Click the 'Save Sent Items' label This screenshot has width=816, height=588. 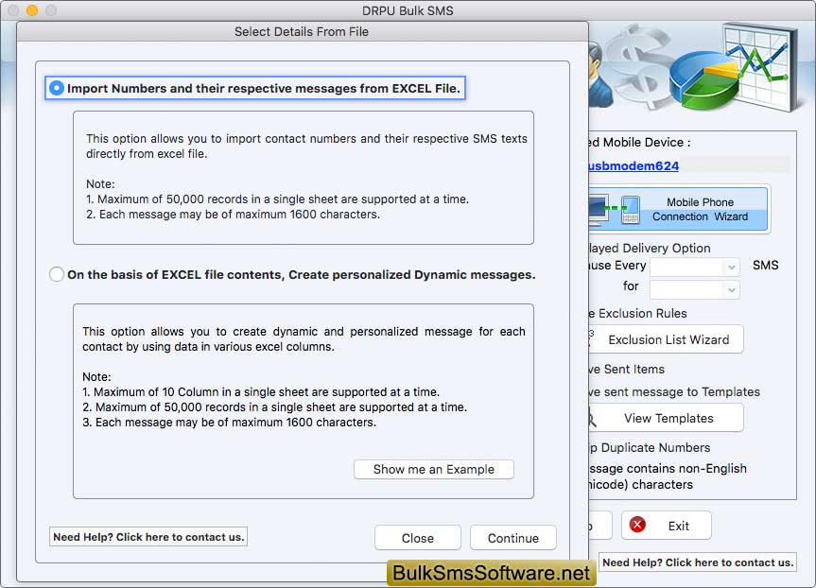(x=626, y=369)
